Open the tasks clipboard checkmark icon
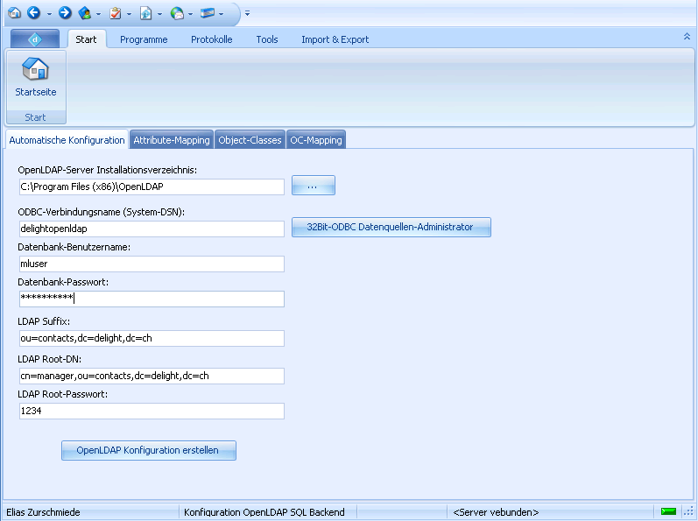Screen dimensions: 698x521 116,13
